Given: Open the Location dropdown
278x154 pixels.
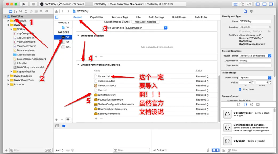Looking at the screenshot, I should [255, 27].
